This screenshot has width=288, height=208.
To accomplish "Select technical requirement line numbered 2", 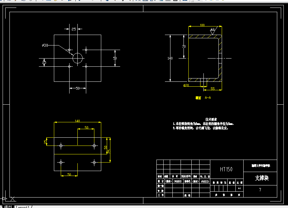I will pyautogui.click(x=200, y=128).
